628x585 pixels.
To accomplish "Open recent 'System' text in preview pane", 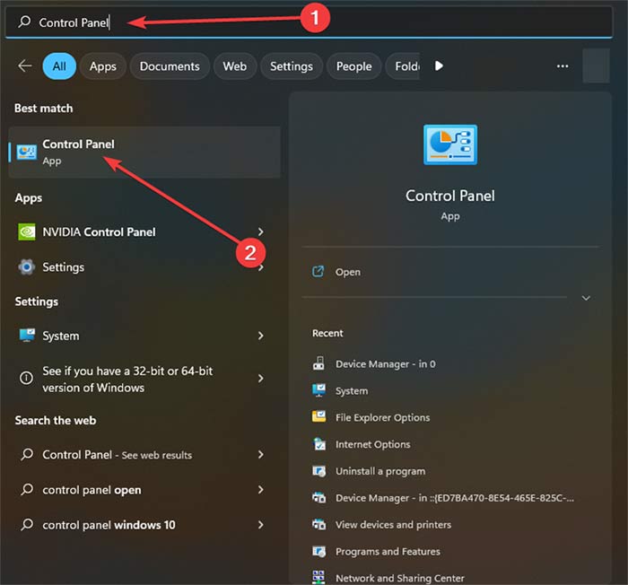I will (352, 391).
